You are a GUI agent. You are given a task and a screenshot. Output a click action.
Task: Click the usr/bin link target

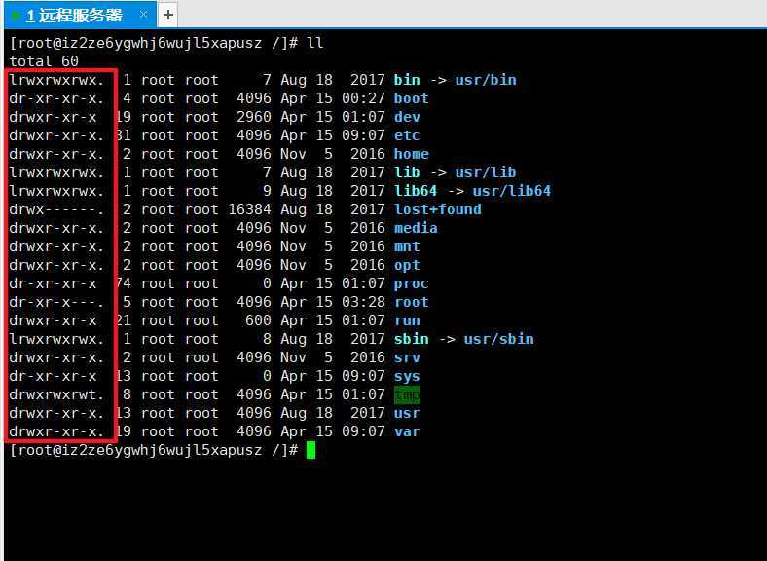[x=486, y=80]
